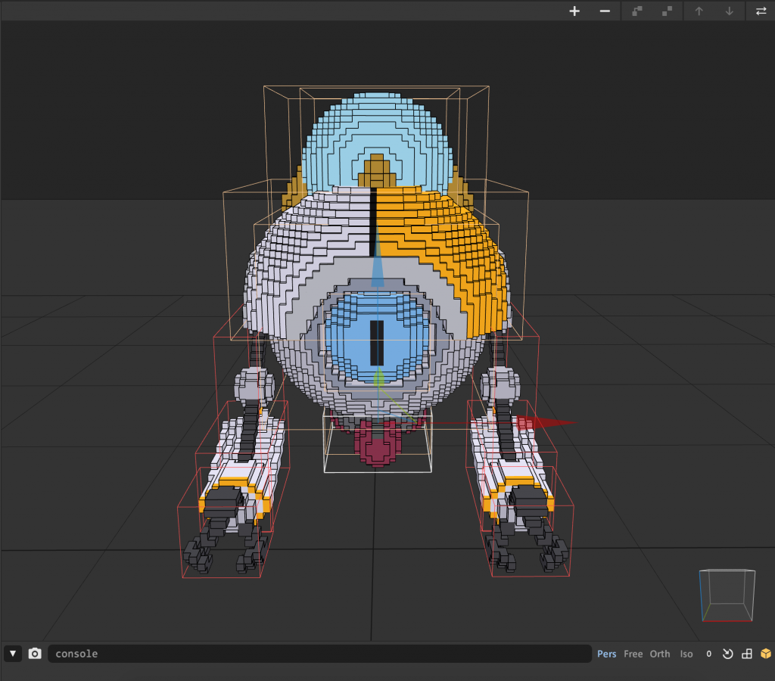775x681 pixels.
Task: Click the reset camera rotation icon
Action: coord(727,654)
